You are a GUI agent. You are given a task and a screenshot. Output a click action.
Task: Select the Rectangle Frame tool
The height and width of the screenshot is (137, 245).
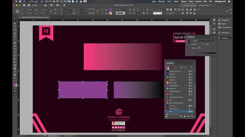(15, 49)
